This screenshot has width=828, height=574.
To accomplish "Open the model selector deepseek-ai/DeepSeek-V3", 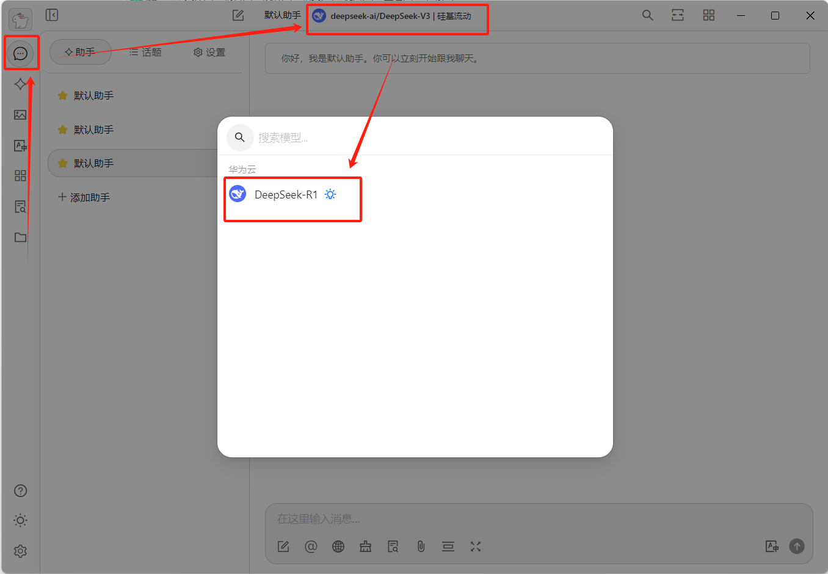I will pos(392,16).
